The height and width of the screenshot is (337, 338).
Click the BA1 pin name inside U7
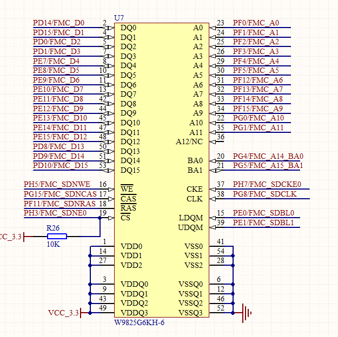[x=195, y=170]
